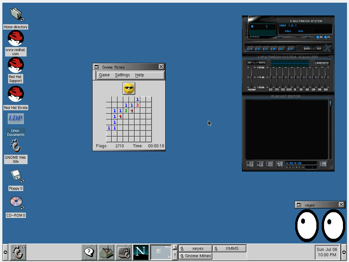Image resolution: width=349 pixels, height=262 pixels.
Task: Open the Settings menu in Gnome Mines
Action: point(122,75)
